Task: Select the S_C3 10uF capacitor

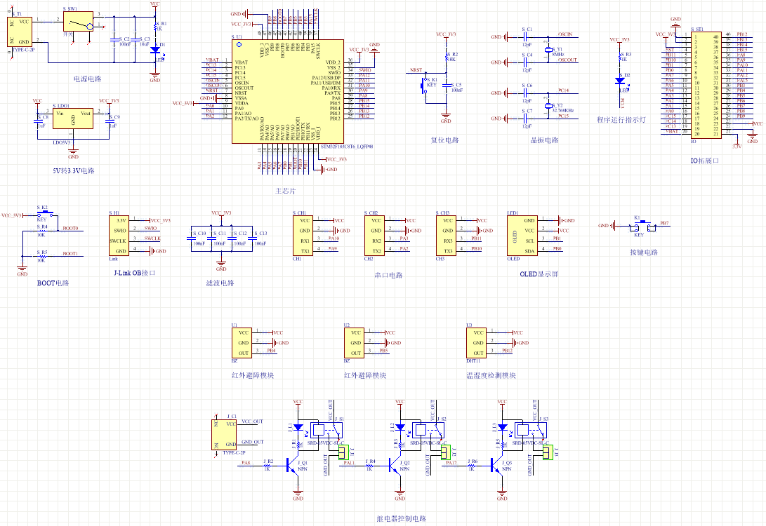Action: (135, 39)
